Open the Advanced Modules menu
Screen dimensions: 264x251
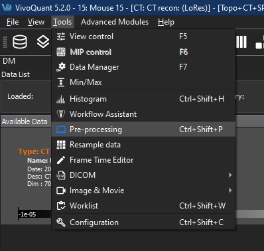tap(115, 22)
